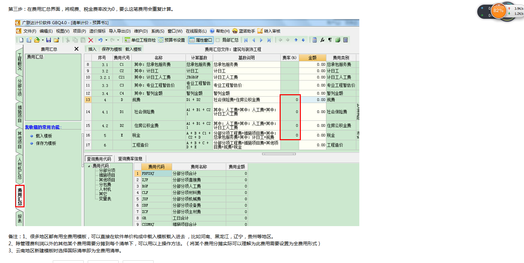
Task: Switch to the 查询费用代码 tab
Action: (99, 159)
